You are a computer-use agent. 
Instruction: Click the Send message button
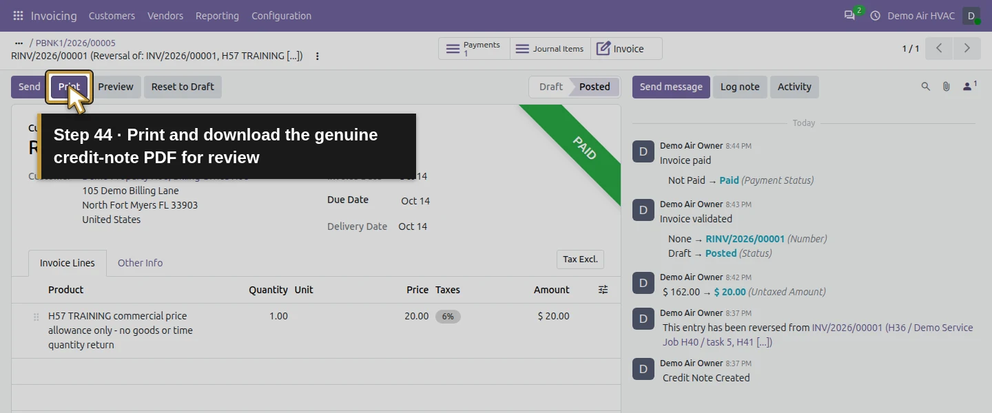671,87
